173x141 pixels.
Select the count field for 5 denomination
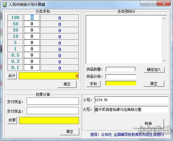(x=32, y=43)
